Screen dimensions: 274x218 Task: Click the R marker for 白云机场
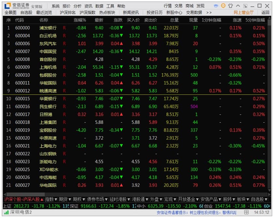tap(64, 36)
